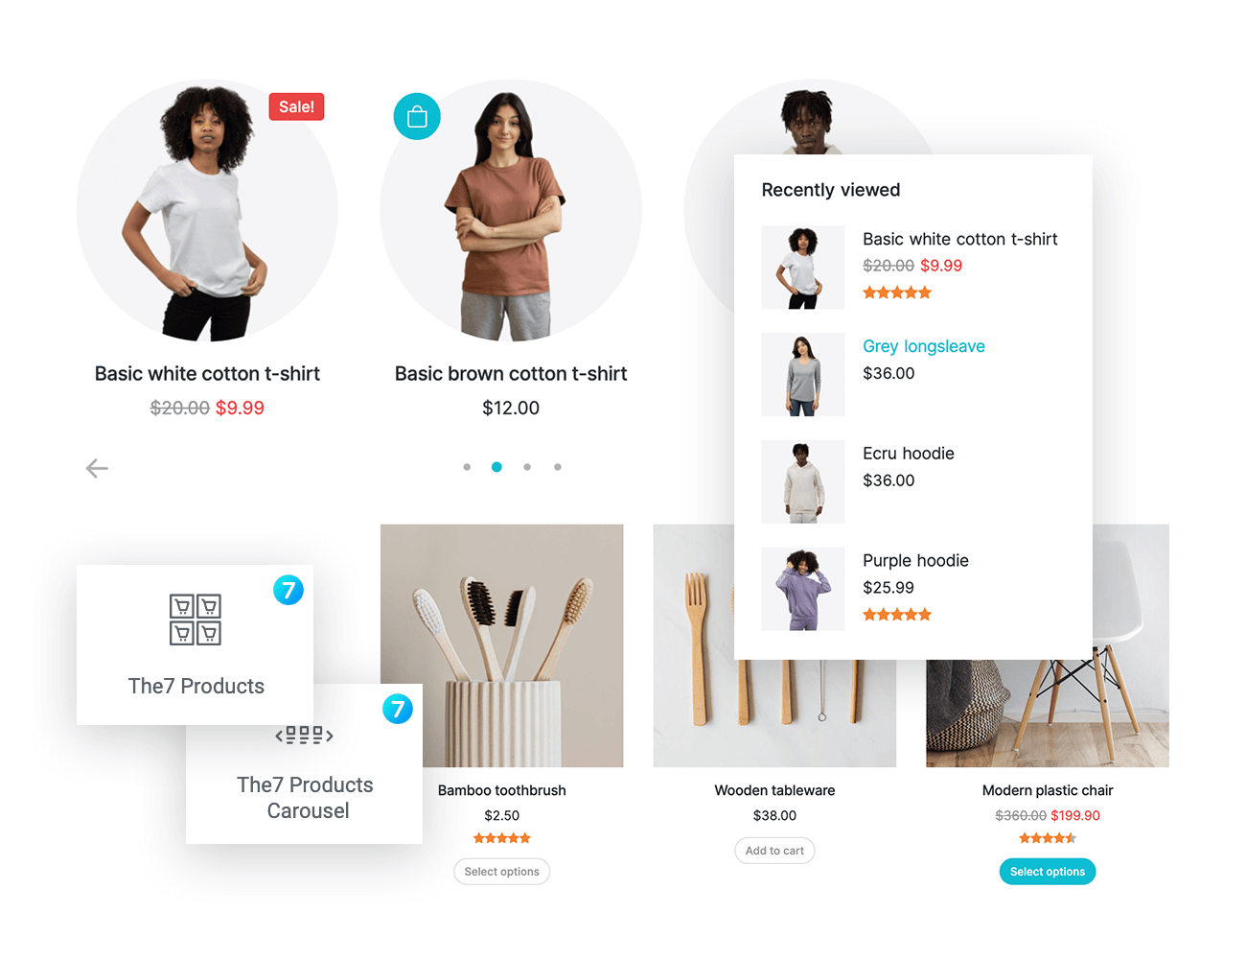Click The7 Products Carousel widget icon
1246x959 pixels.
point(305,736)
